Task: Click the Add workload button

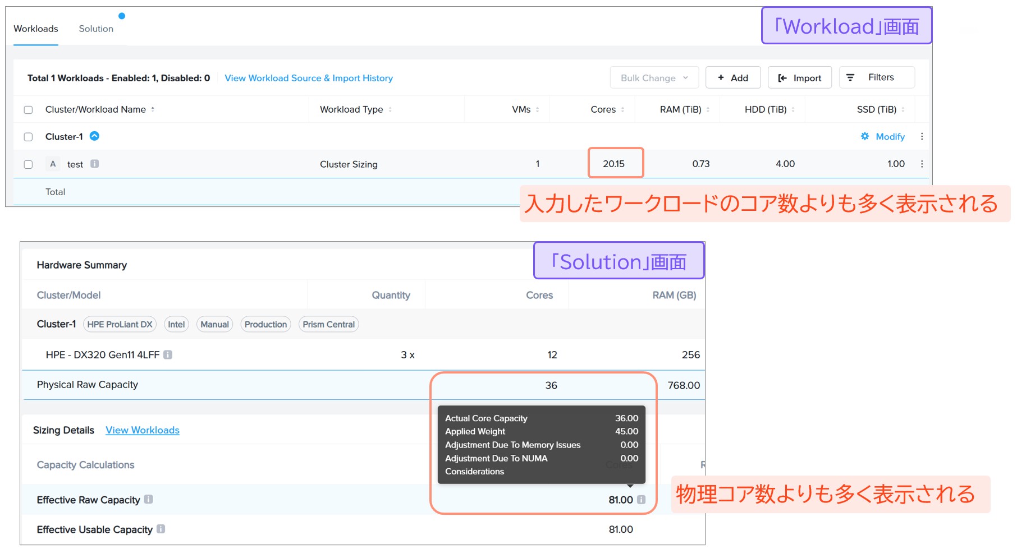Action: (733, 78)
